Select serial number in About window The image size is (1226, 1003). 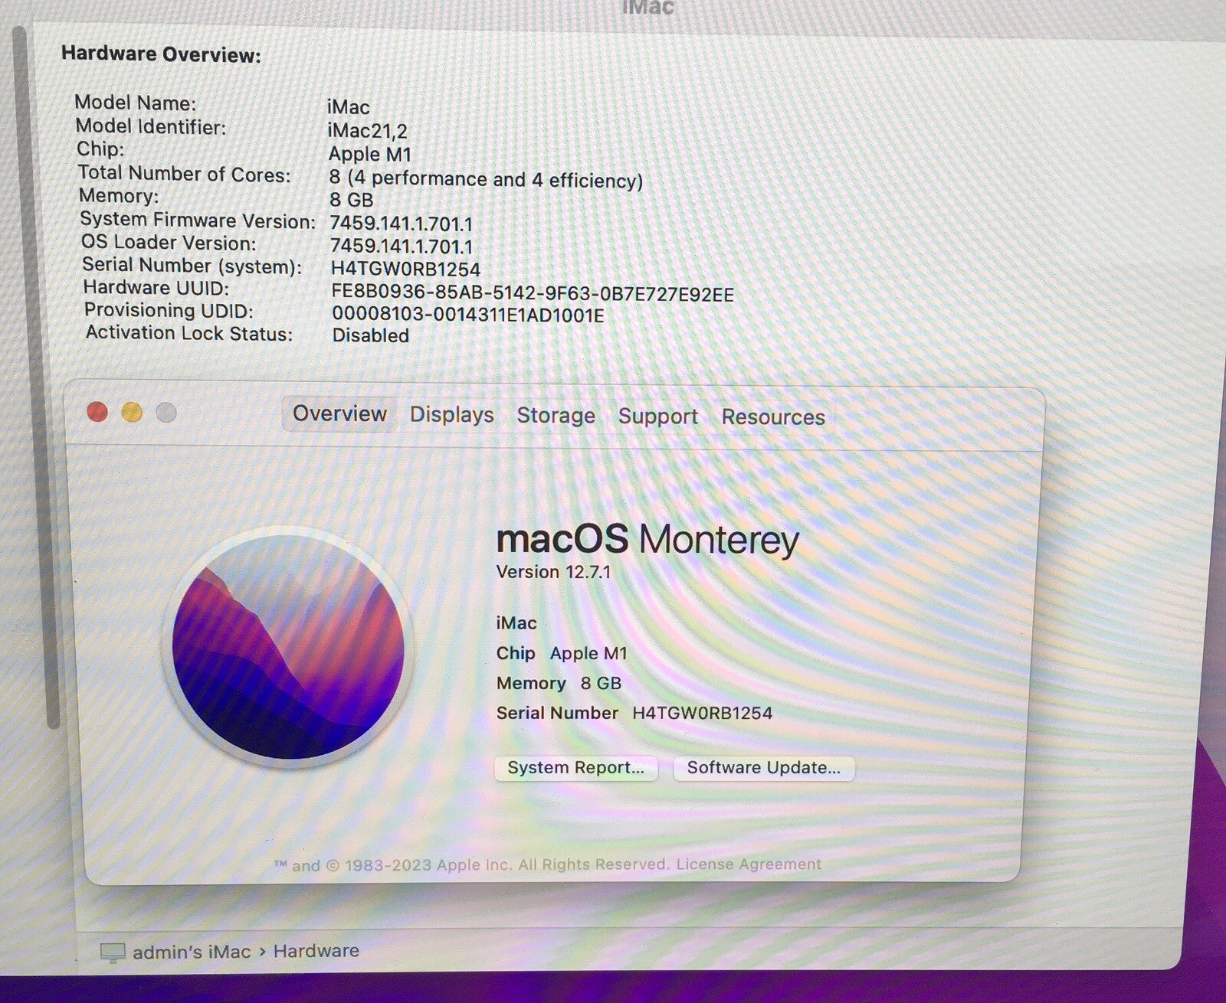702,714
